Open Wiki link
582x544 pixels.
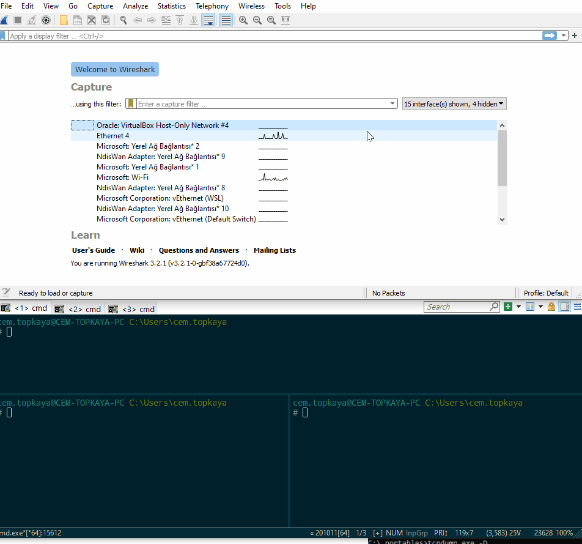[137, 250]
